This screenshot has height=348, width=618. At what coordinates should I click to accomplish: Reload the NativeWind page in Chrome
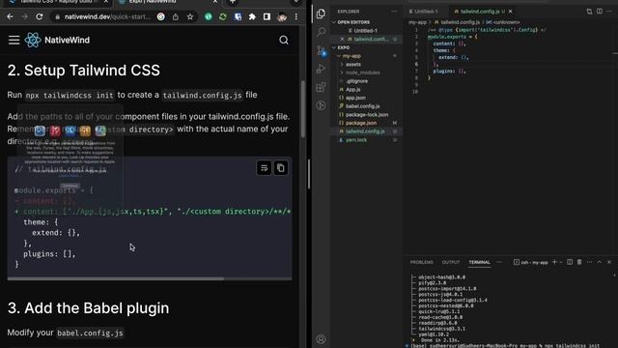point(39,16)
